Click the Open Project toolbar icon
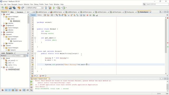 point(10,8)
